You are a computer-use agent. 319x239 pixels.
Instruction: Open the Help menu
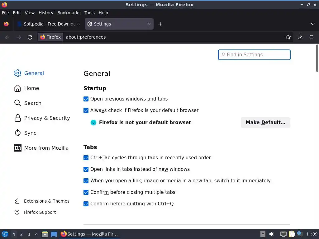click(103, 13)
